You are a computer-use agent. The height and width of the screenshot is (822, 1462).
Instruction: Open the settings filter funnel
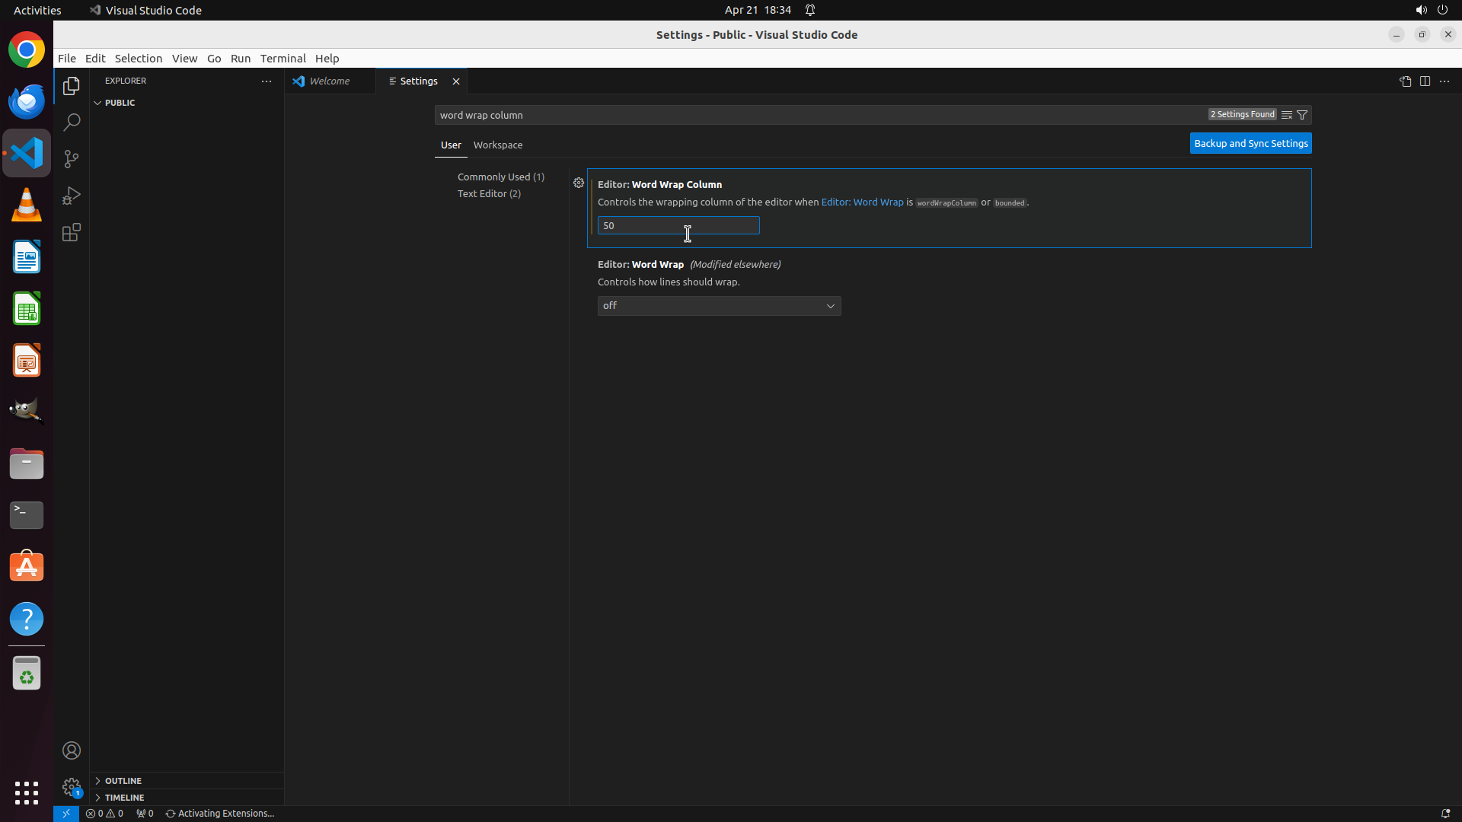point(1302,115)
